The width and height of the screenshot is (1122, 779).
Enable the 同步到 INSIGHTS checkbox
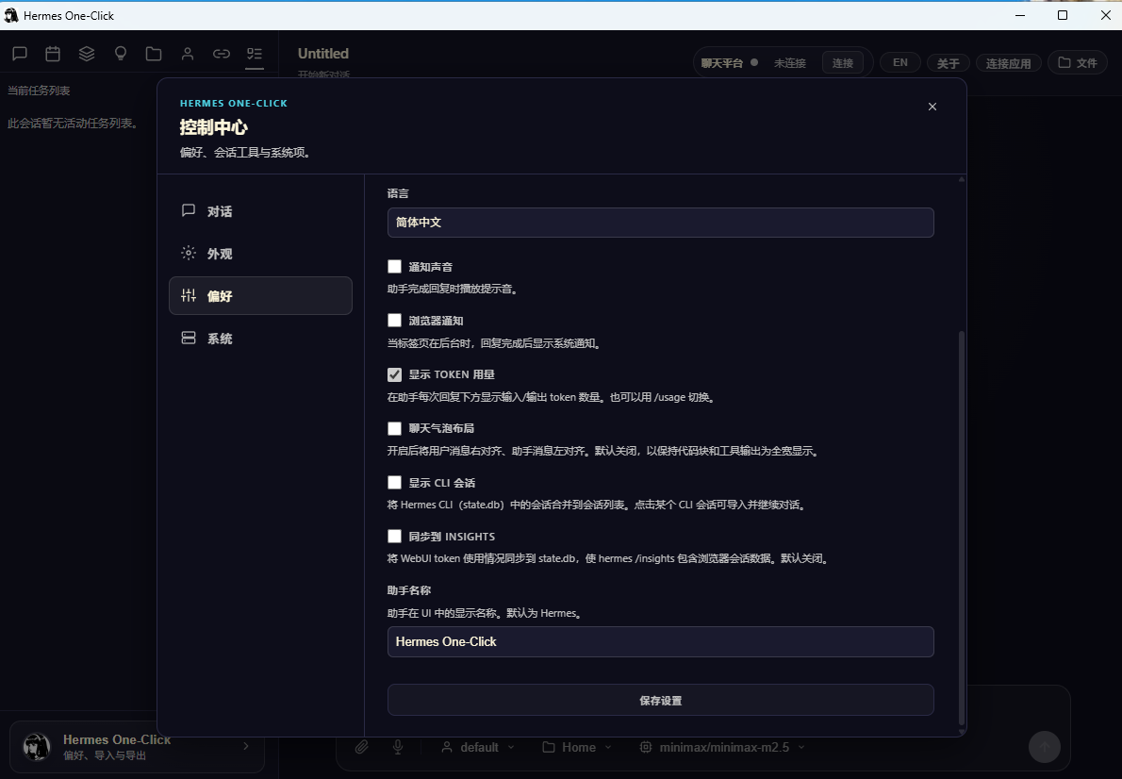[394, 536]
